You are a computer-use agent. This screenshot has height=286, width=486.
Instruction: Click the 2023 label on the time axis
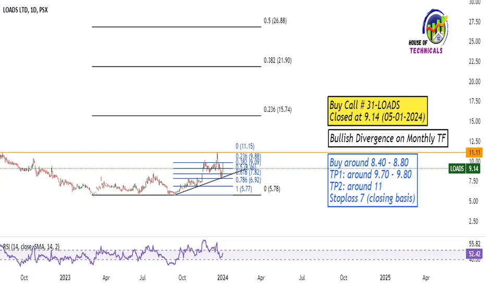click(x=65, y=278)
